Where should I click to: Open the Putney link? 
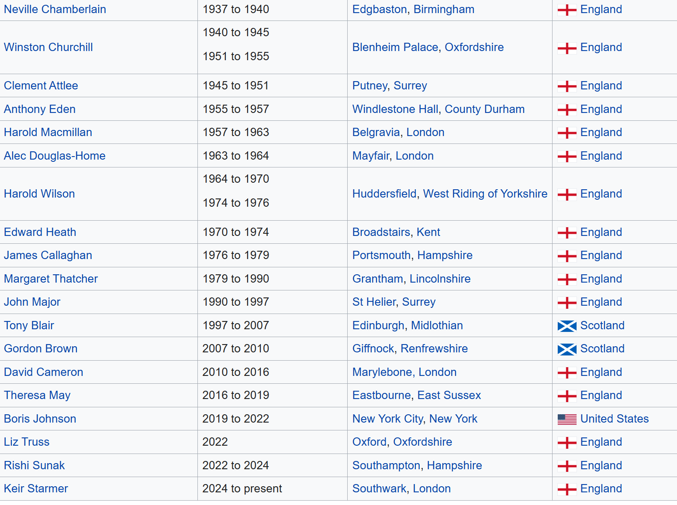370,86
